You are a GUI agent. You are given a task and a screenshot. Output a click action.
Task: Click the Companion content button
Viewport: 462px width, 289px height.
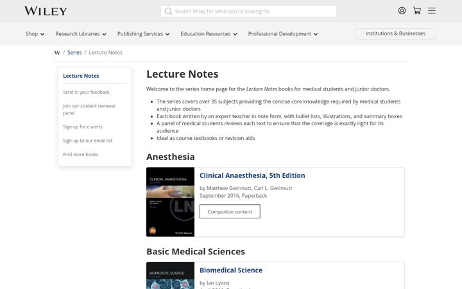230,211
